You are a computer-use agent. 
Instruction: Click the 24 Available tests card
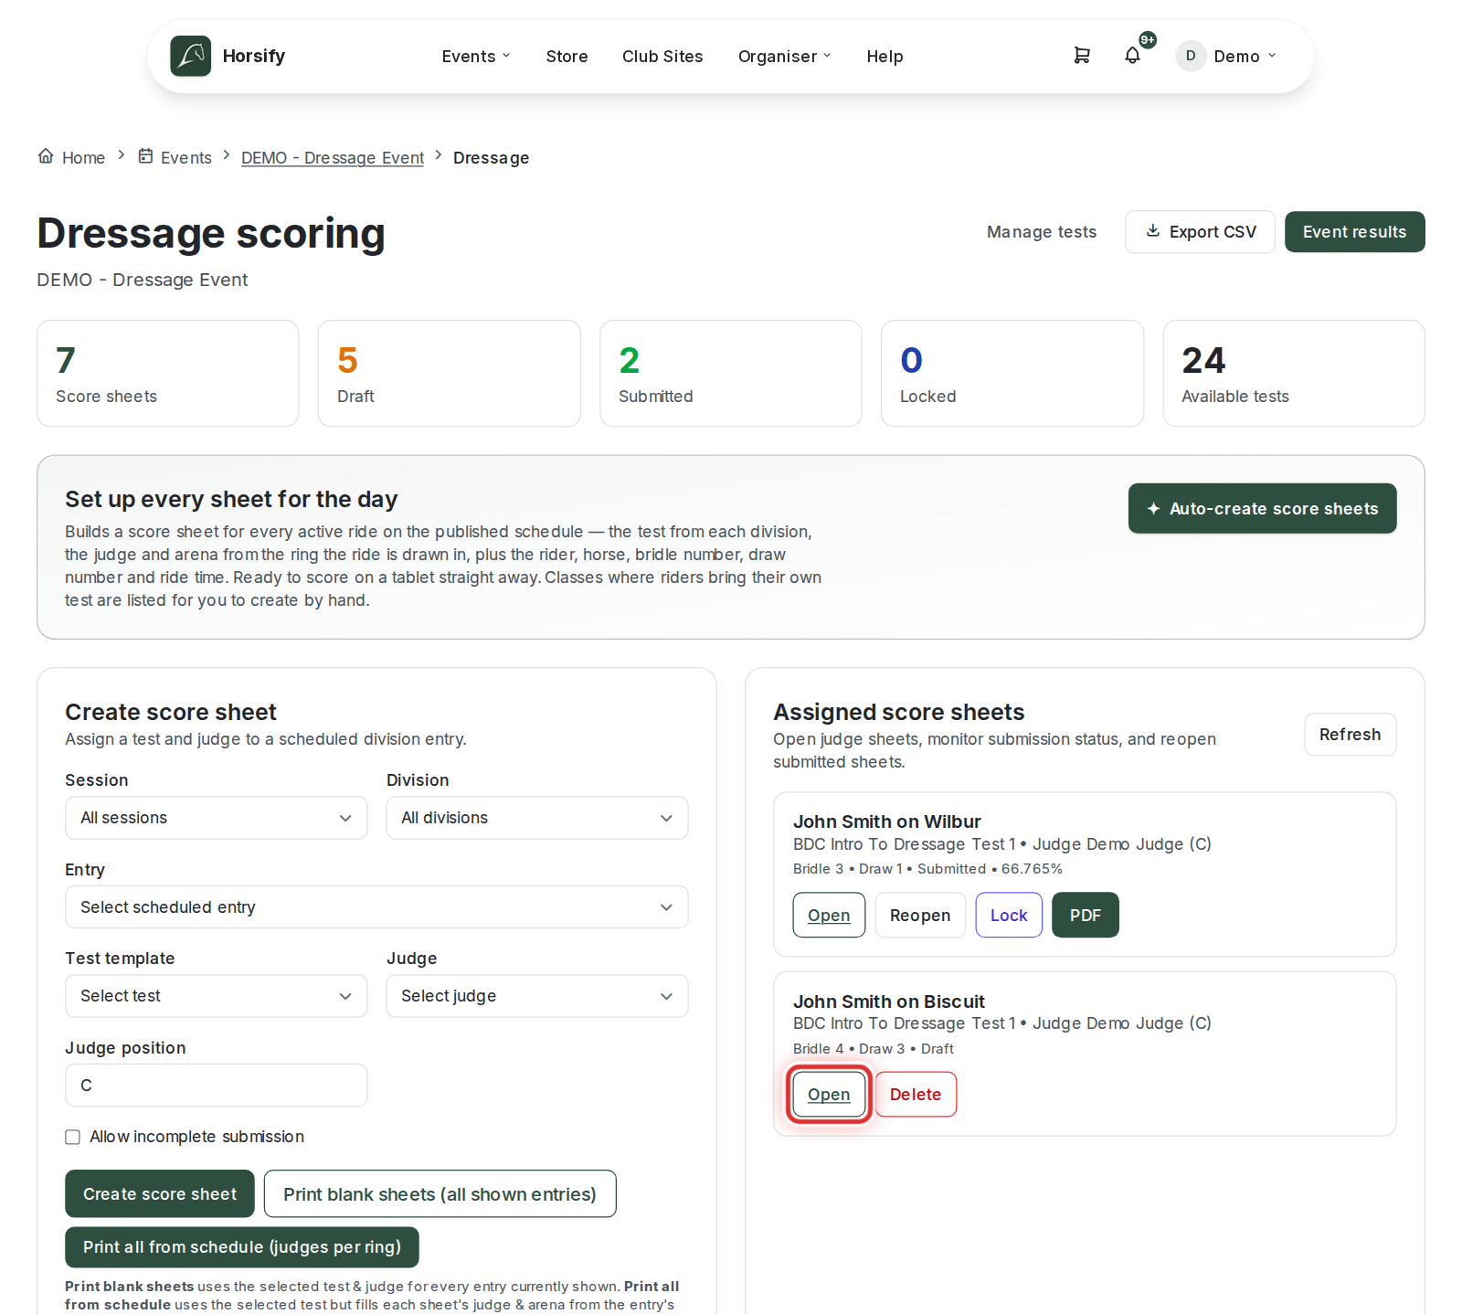(1294, 374)
